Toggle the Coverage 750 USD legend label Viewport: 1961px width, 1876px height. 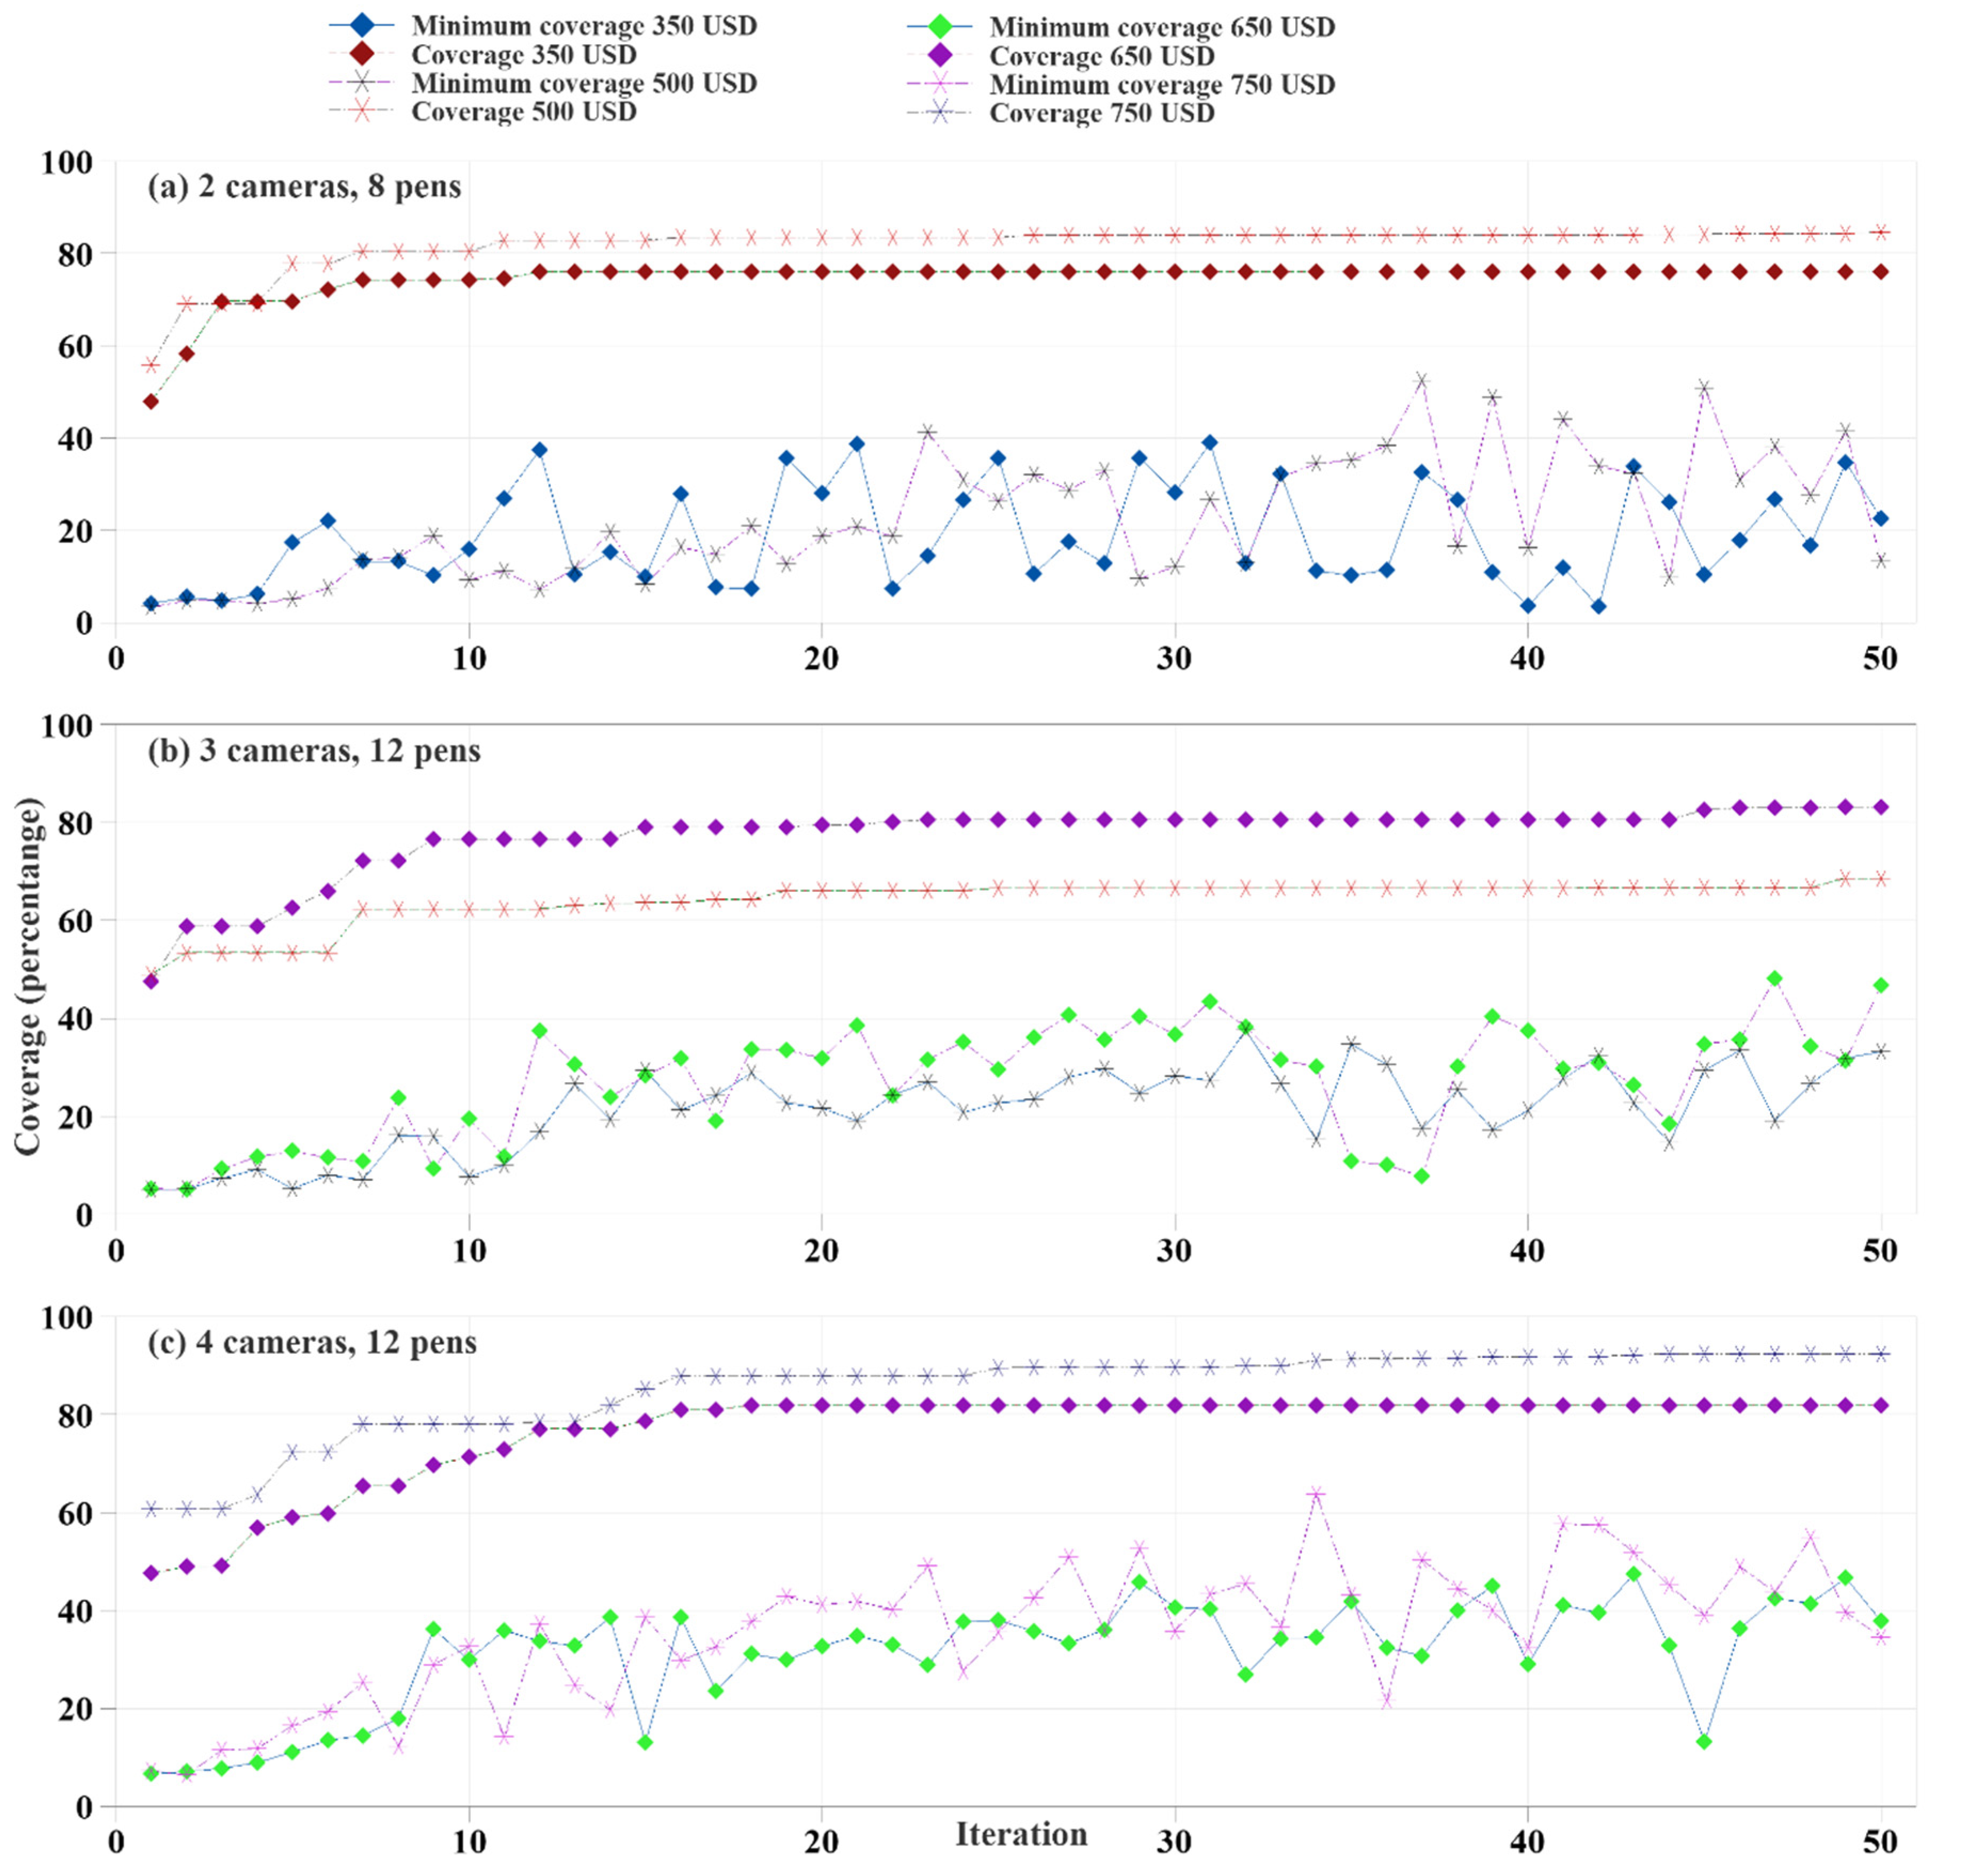[x=1101, y=113]
